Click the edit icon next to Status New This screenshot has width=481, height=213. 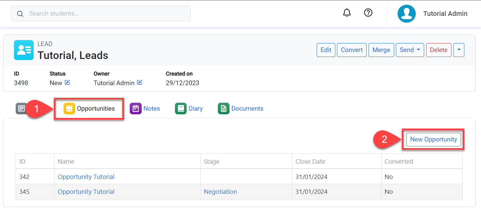coord(68,82)
